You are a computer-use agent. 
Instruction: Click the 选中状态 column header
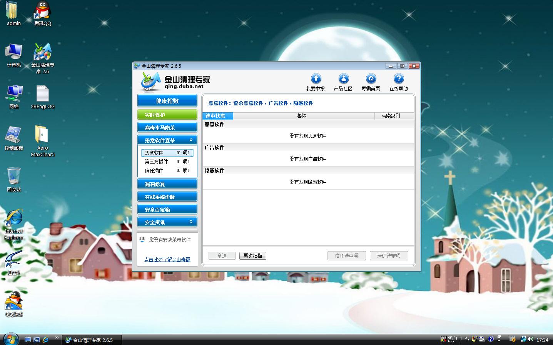[x=218, y=116]
